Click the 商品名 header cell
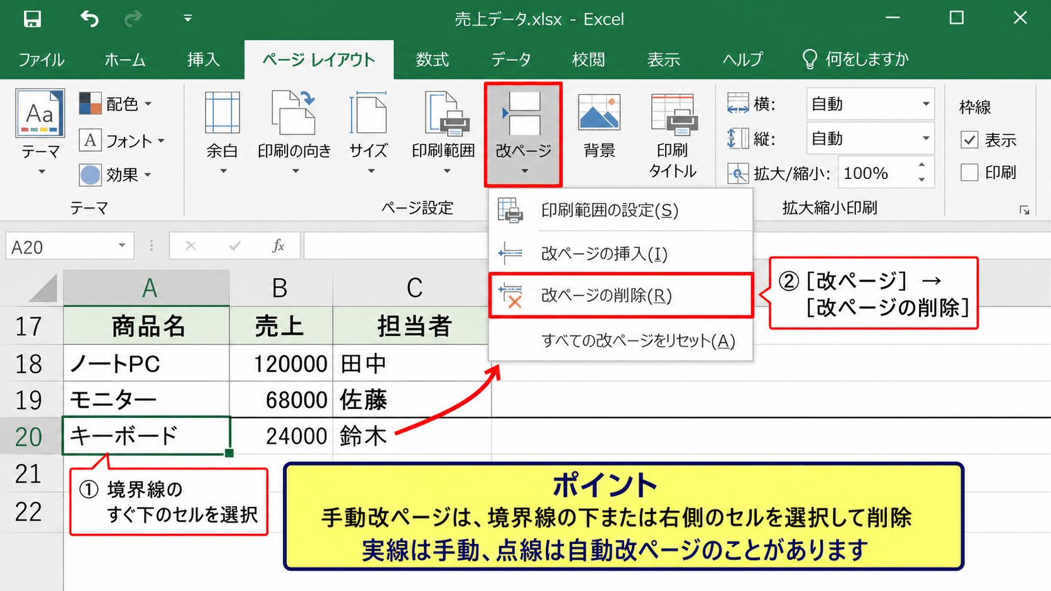 pyautogui.click(x=147, y=327)
